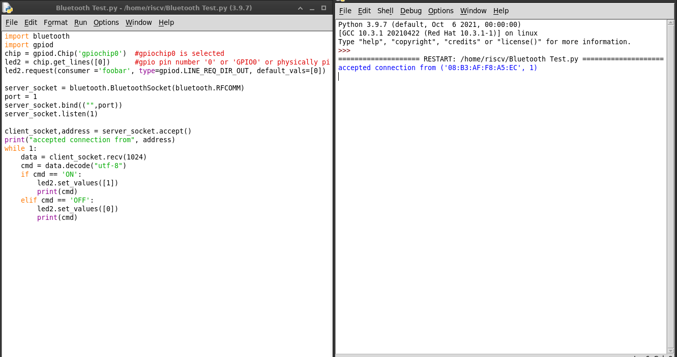
Task: Open the Shell menu in the shell window
Action: tap(385, 11)
